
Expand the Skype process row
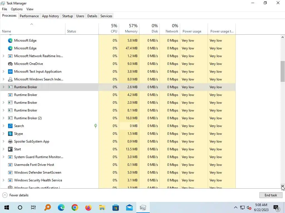3,134
